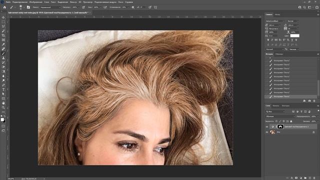Toggle Underline in Character panel
This screenshot has height=180, width=320.
(x=292, y=40)
